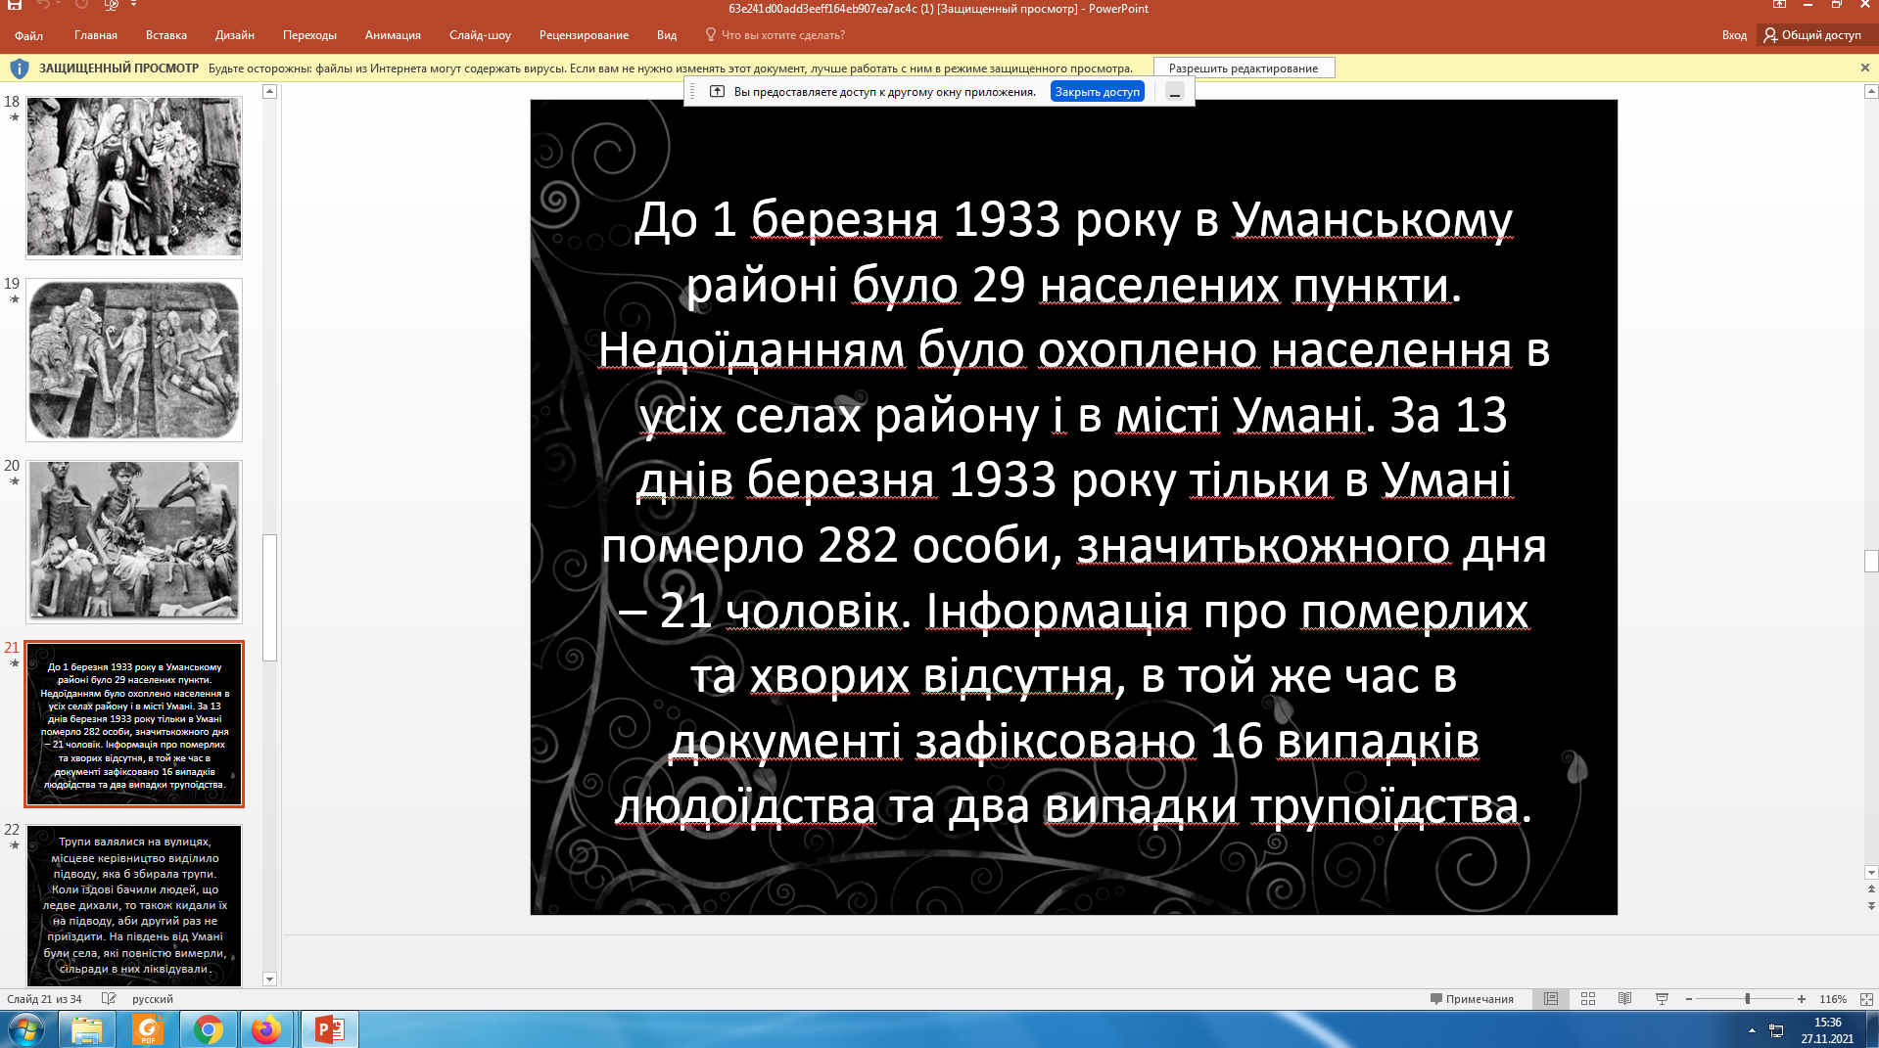The image size is (1879, 1048).
Task: Open the Дизайн ribbon tab
Action: (234, 35)
